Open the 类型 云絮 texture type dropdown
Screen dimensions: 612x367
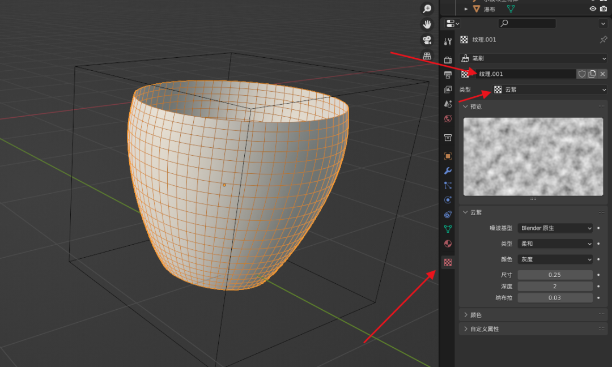click(550, 89)
